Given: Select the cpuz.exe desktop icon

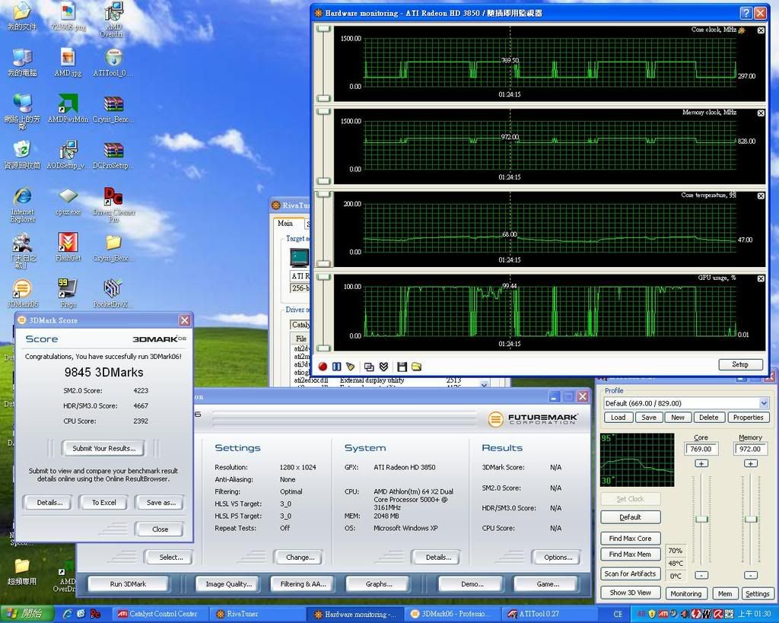Looking at the screenshot, I should coord(68,201).
